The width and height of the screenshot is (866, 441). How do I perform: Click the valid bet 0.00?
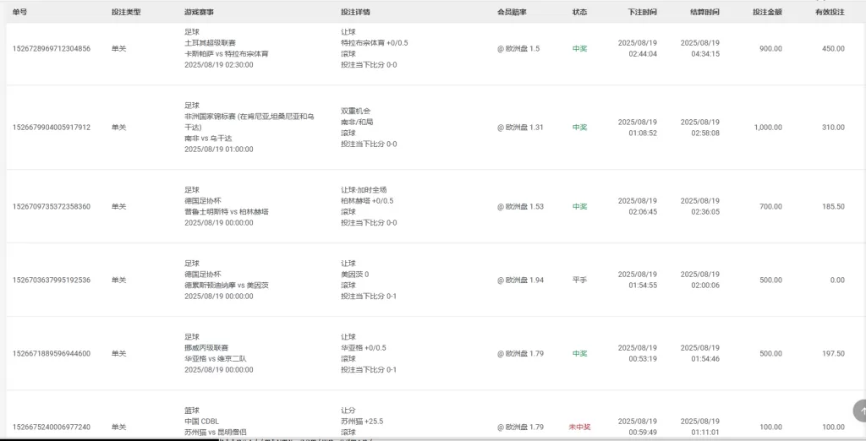click(x=836, y=280)
